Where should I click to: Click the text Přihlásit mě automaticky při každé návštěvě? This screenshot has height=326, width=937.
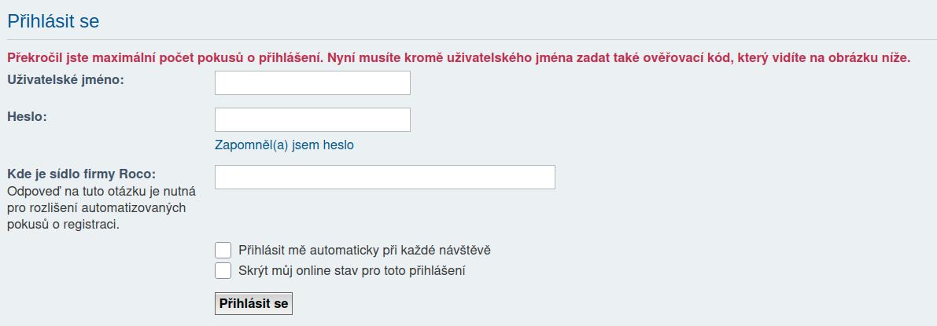coord(364,251)
